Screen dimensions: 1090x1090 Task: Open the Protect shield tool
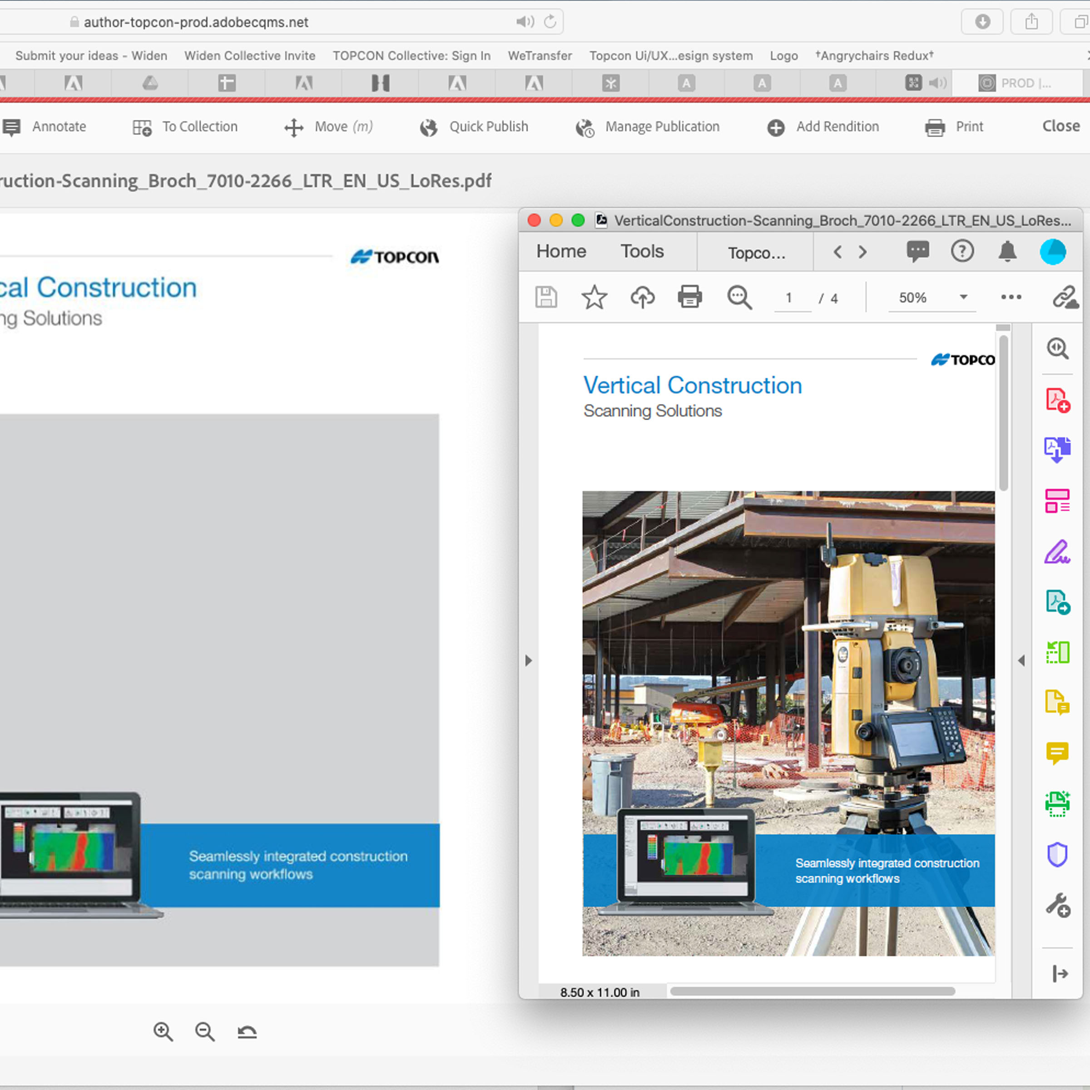[1057, 854]
